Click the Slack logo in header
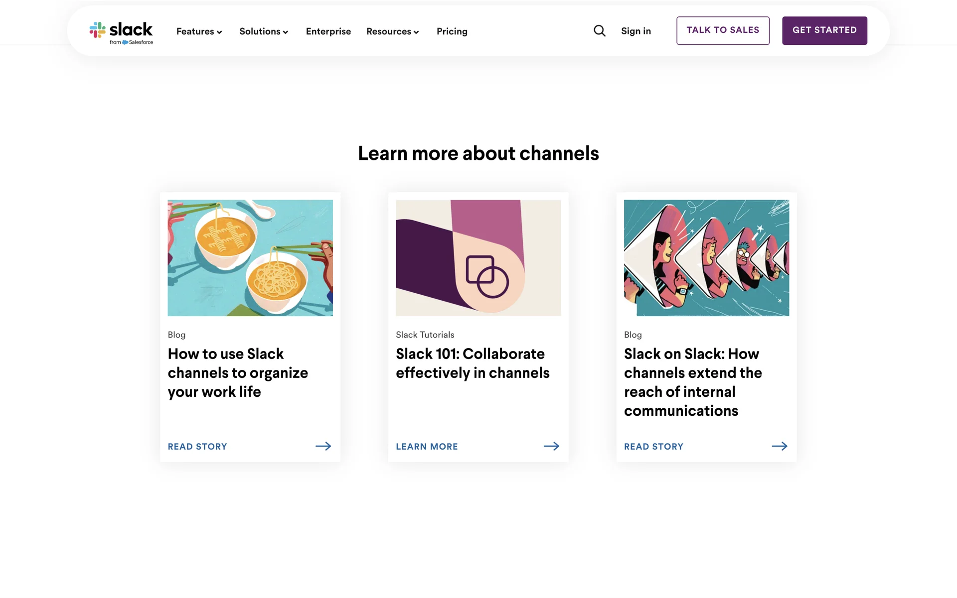Image resolution: width=957 pixels, height=598 pixels. point(121,32)
